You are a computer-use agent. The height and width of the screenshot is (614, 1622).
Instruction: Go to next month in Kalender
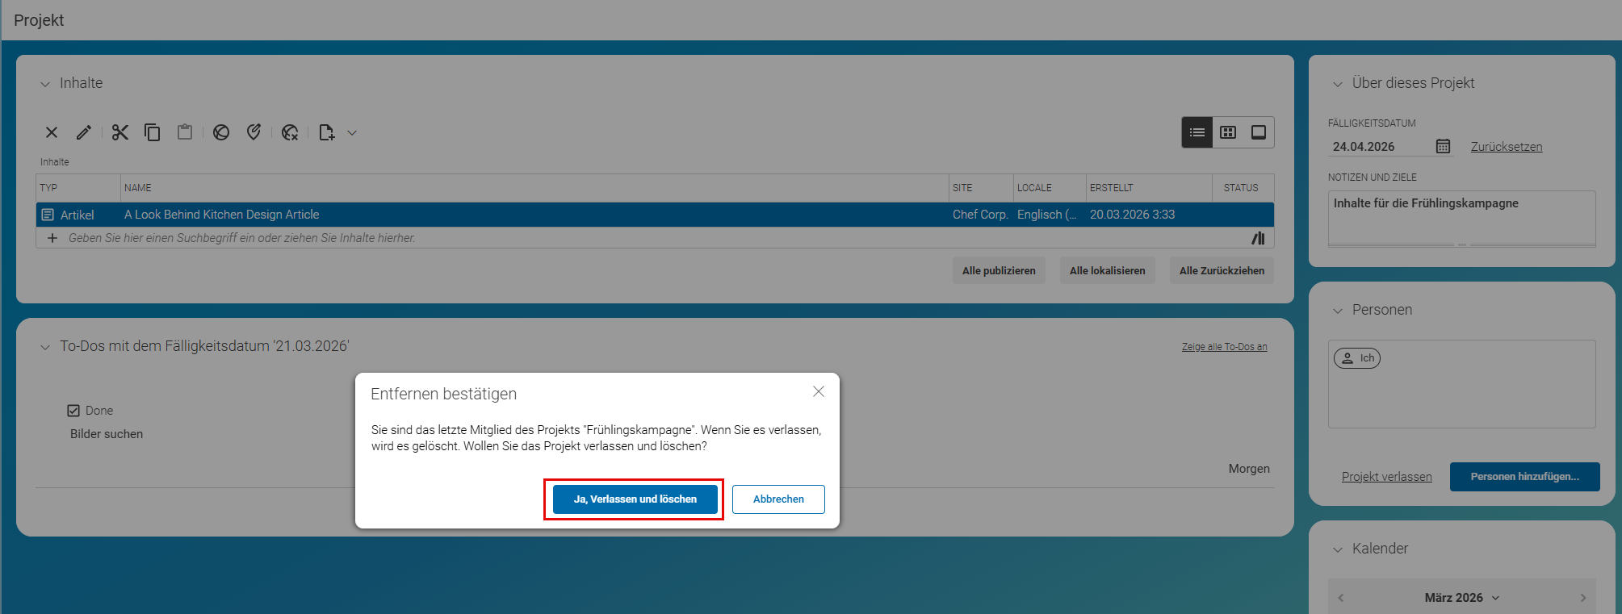(x=1583, y=598)
